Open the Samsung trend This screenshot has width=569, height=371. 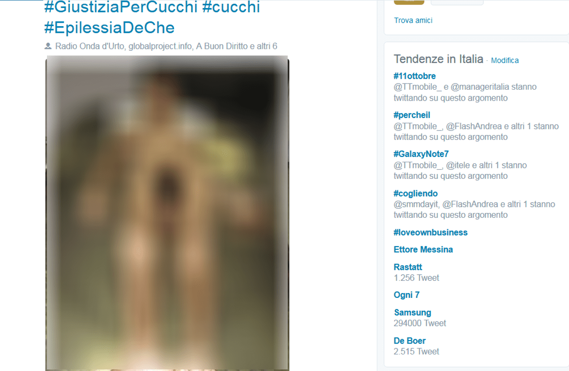413,313
